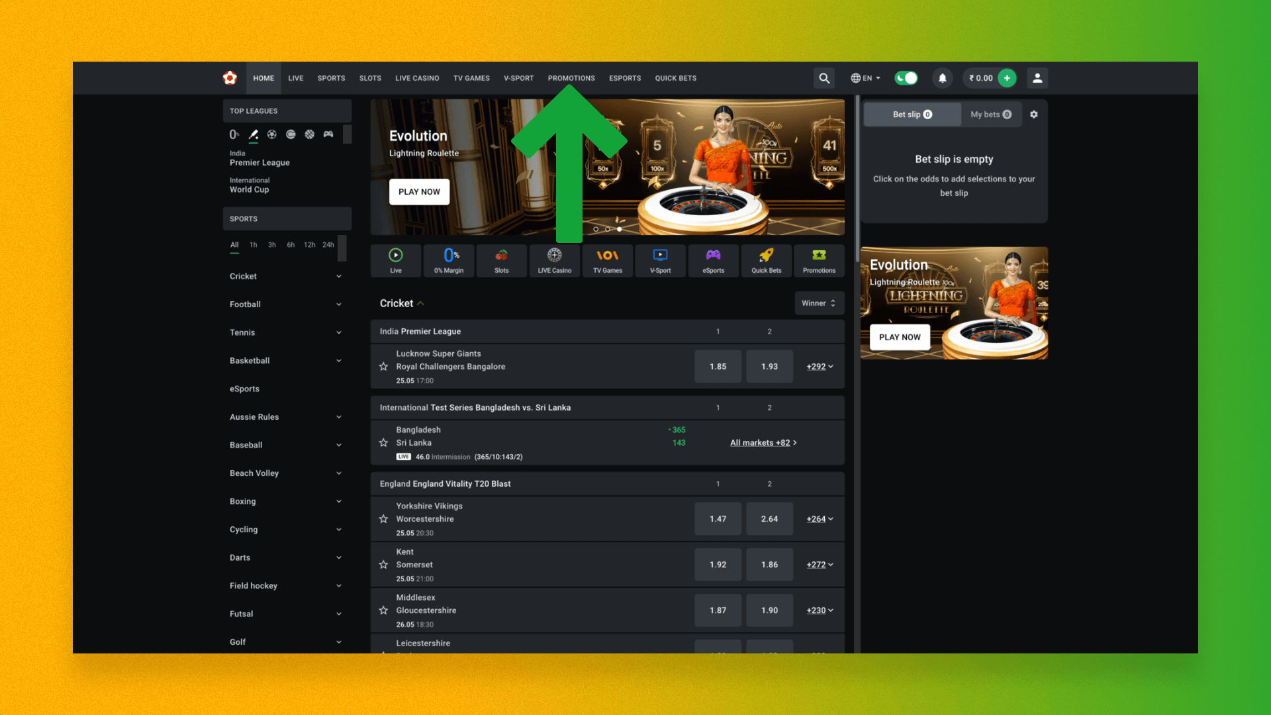Expand +264 markets for Yorkshire match
The height and width of the screenshot is (715, 1271).
[820, 519]
